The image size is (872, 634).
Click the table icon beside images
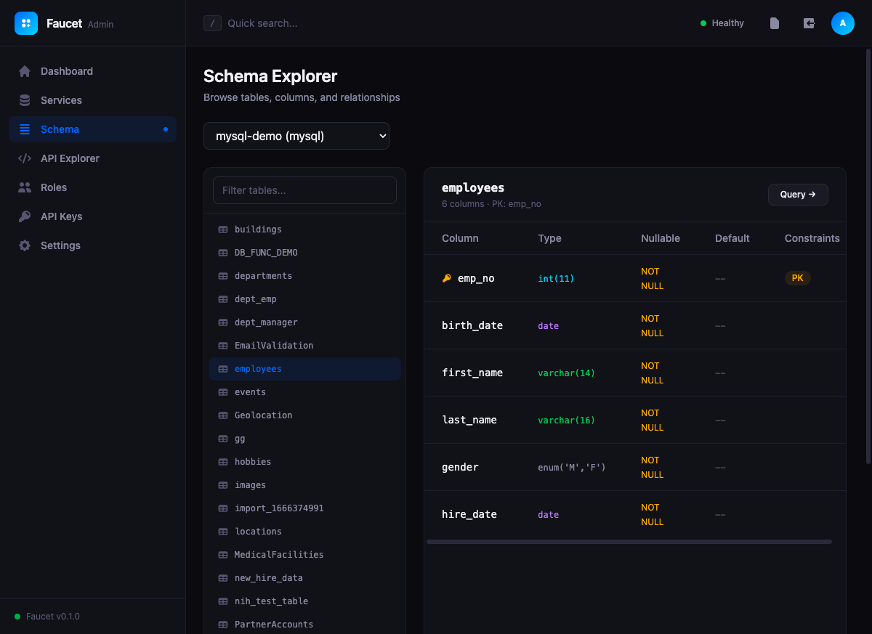pos(223,485)
